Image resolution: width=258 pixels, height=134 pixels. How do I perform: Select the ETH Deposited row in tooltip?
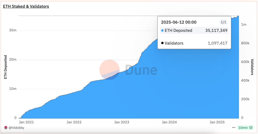coord(194,31)
